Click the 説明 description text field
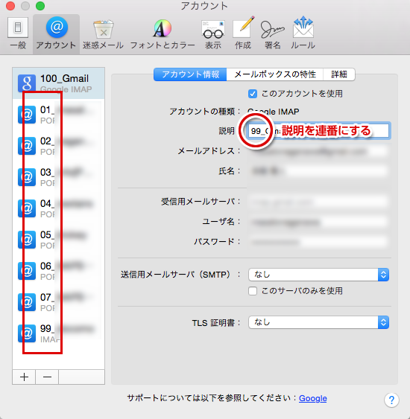The width and height of the screenshot is (410, 419). pos(318,131)
